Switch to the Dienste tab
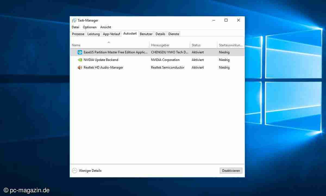326x196 pixels. [174, 34]
